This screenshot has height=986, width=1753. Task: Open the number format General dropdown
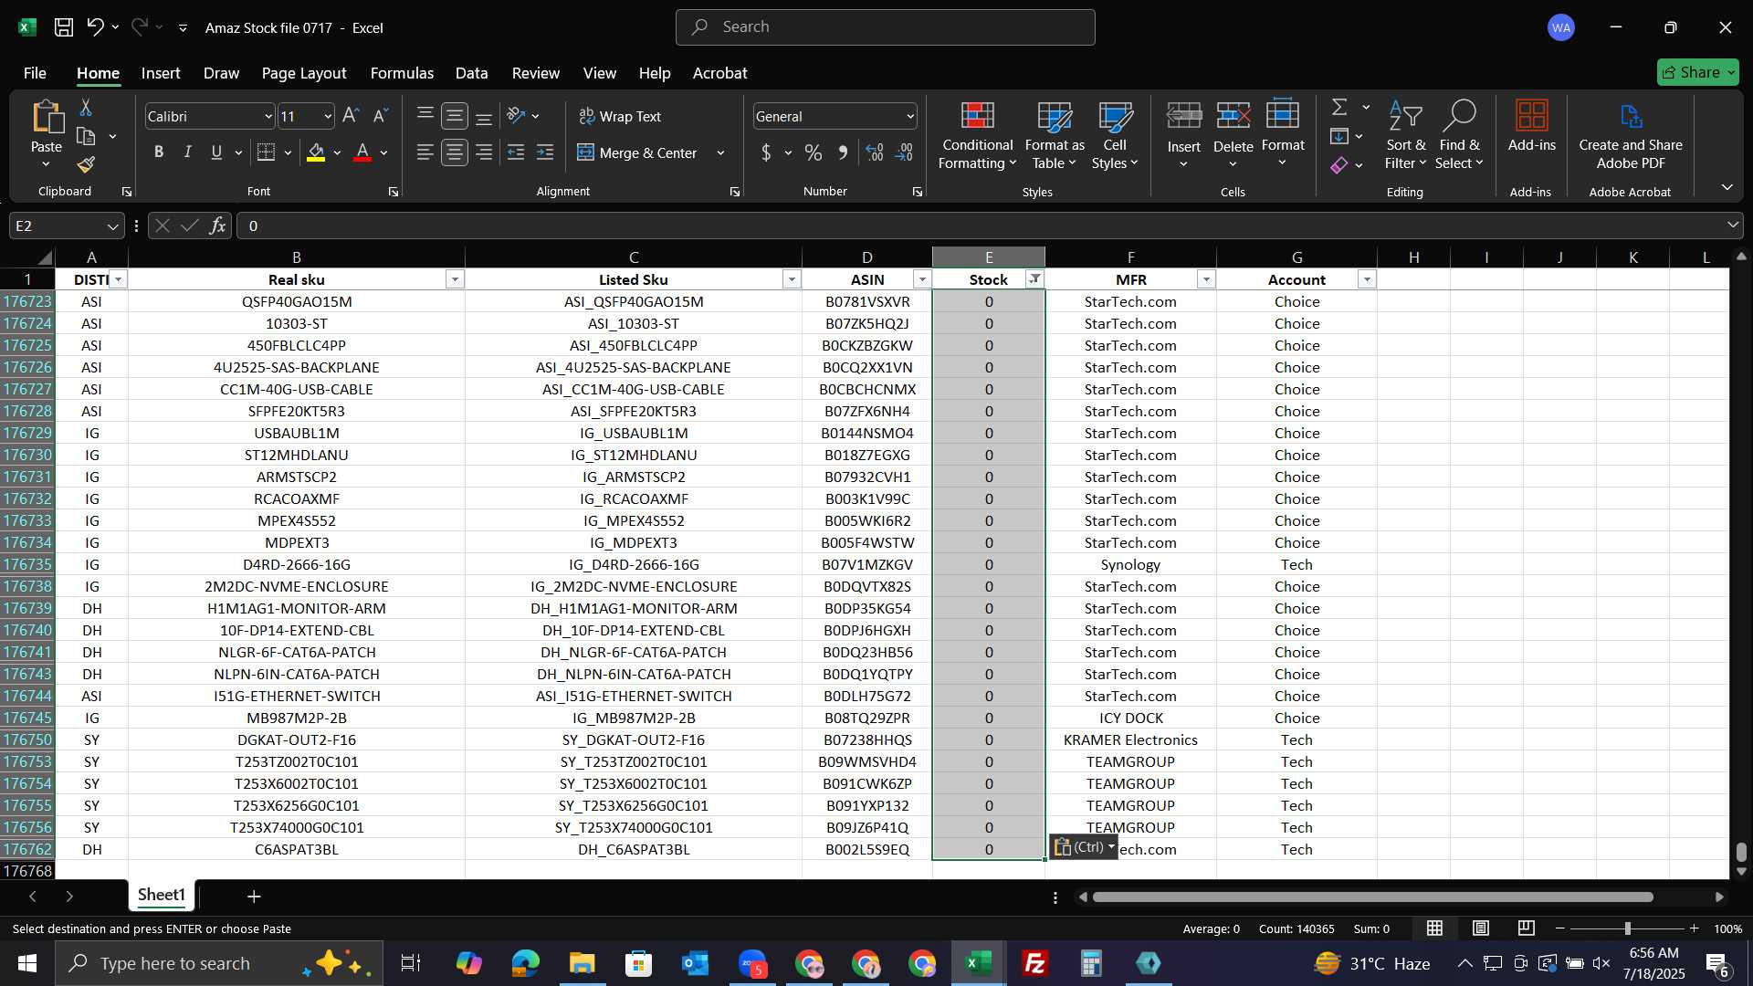pyautogui.click(x=910, y=116)
